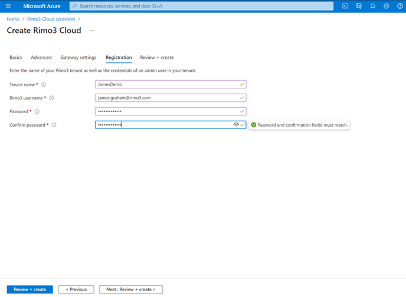406x297 pixels.
Task: Click the Rimo3 username field
Action: (x=171, y=98)
